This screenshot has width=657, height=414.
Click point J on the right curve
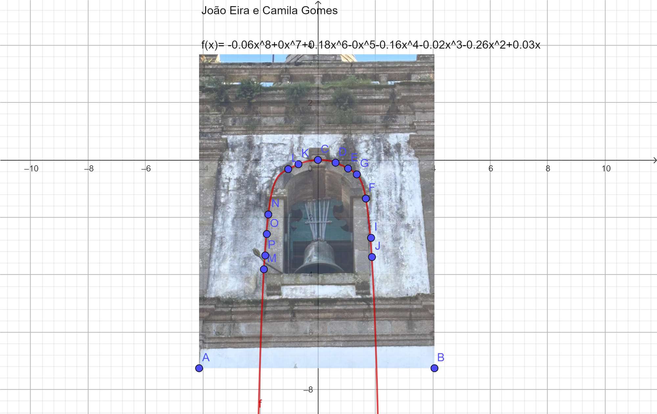[372, 257]
